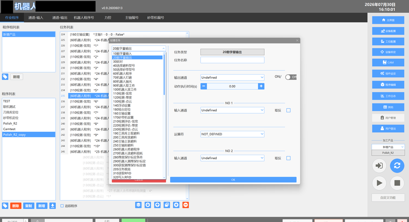Increase 动作执行时间 with the plus button
This screenshot has height=222, width=409.
pyautogui.click(x=261, y=86)
